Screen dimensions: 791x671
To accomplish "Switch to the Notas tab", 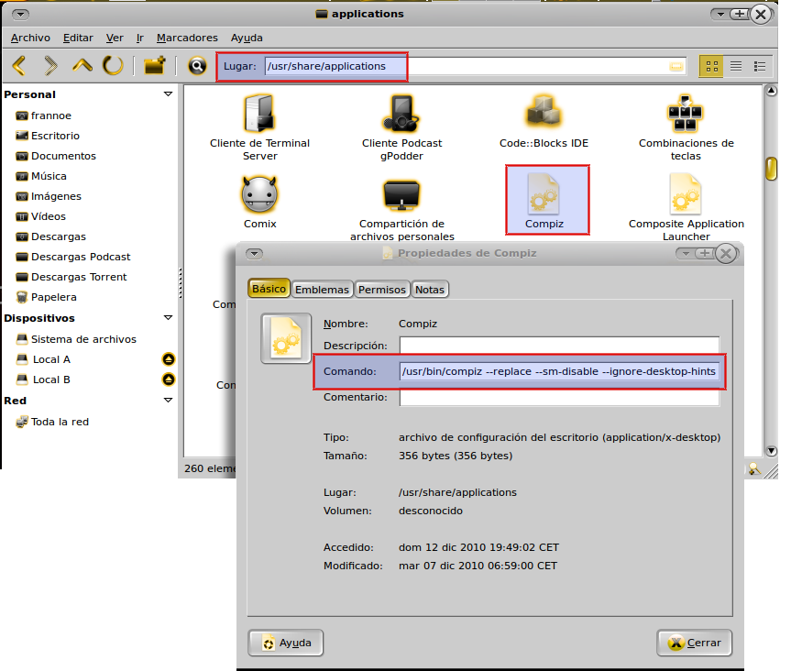I will pos(430,290).
